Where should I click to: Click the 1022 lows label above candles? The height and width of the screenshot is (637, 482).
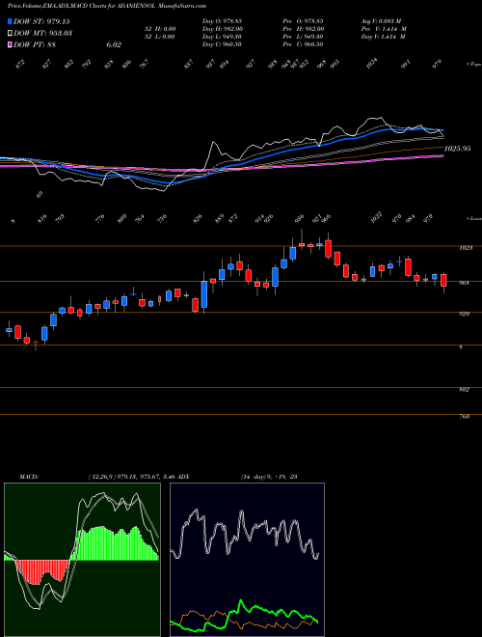point(377,218)
